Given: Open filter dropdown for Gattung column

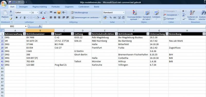Looking at the screenshot, I should click(90, 34).
